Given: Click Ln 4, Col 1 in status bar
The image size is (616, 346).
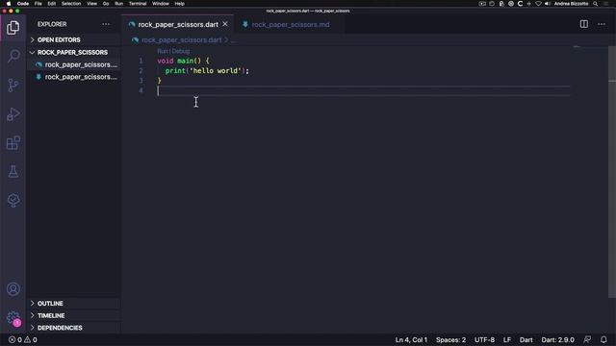Looking at the screenshot, I should point(411,339).
